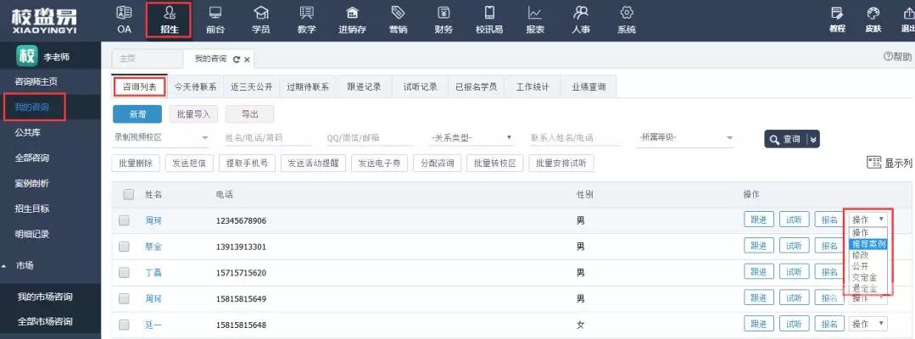
Task: Switch to the 业绩查询 tab
Action: [x=589, y=87]
